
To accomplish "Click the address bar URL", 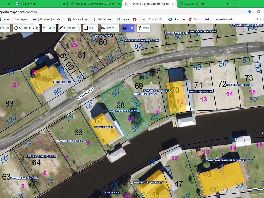I will click(18, 12).
